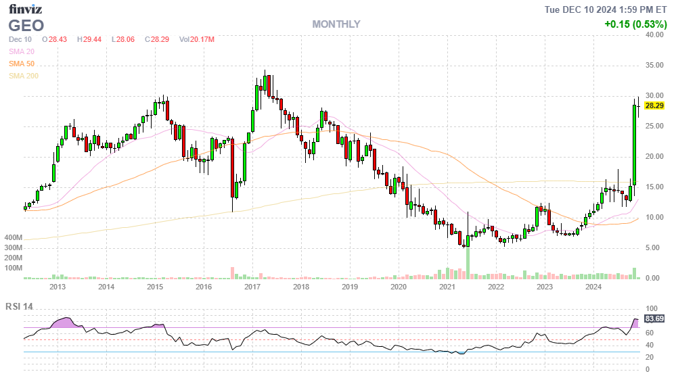
Task: Toggle the SMA 50 legend label
Action: (22, 64)
